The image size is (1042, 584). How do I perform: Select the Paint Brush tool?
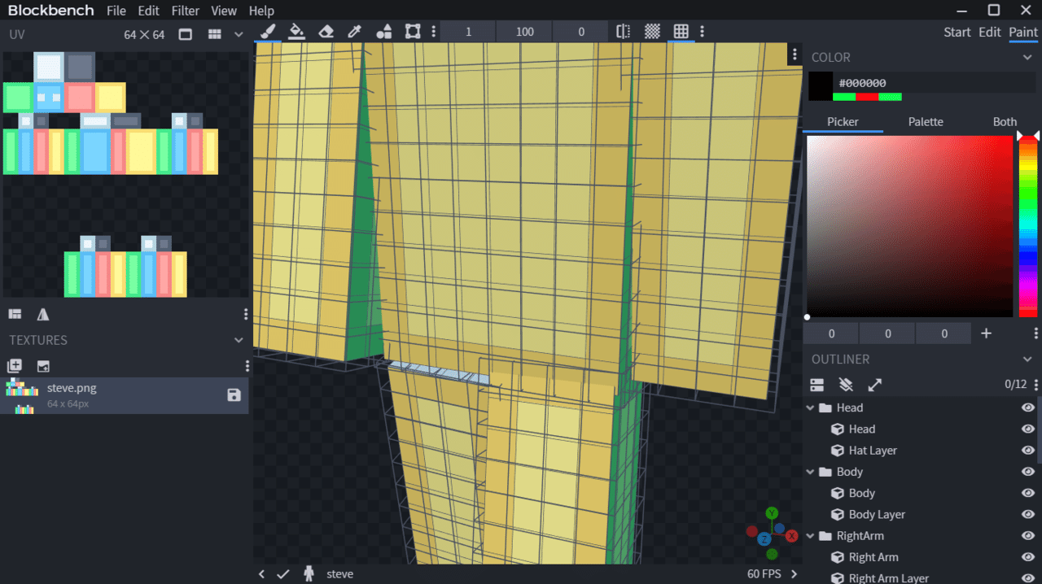[x=266, y=32]
